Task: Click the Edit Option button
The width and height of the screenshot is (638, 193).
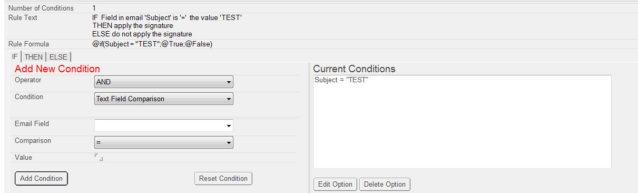Action: point(335,185)
